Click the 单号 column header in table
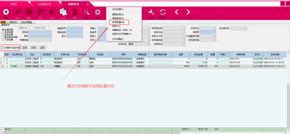The image size is (290, 134). point(123,55)
